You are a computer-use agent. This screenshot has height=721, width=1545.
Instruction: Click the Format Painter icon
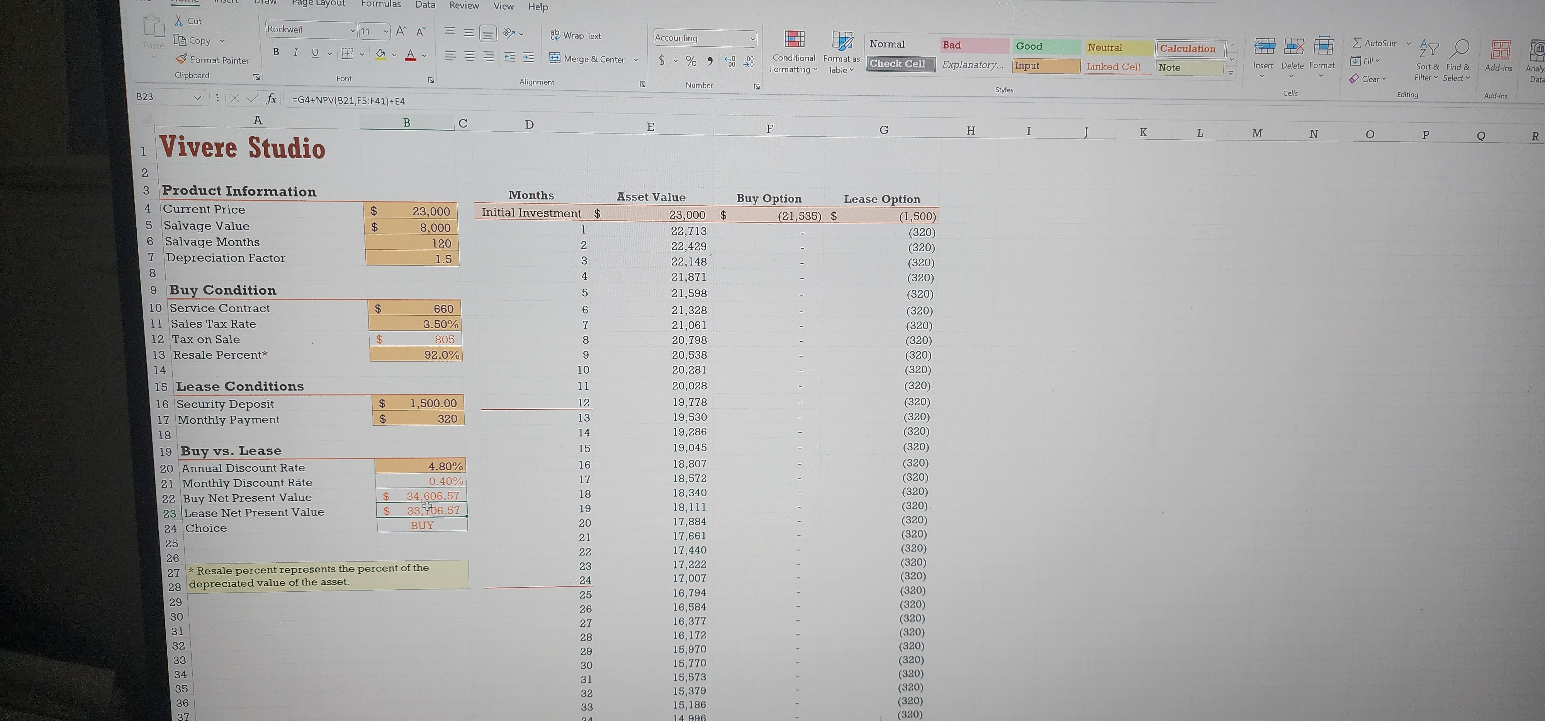181,59
